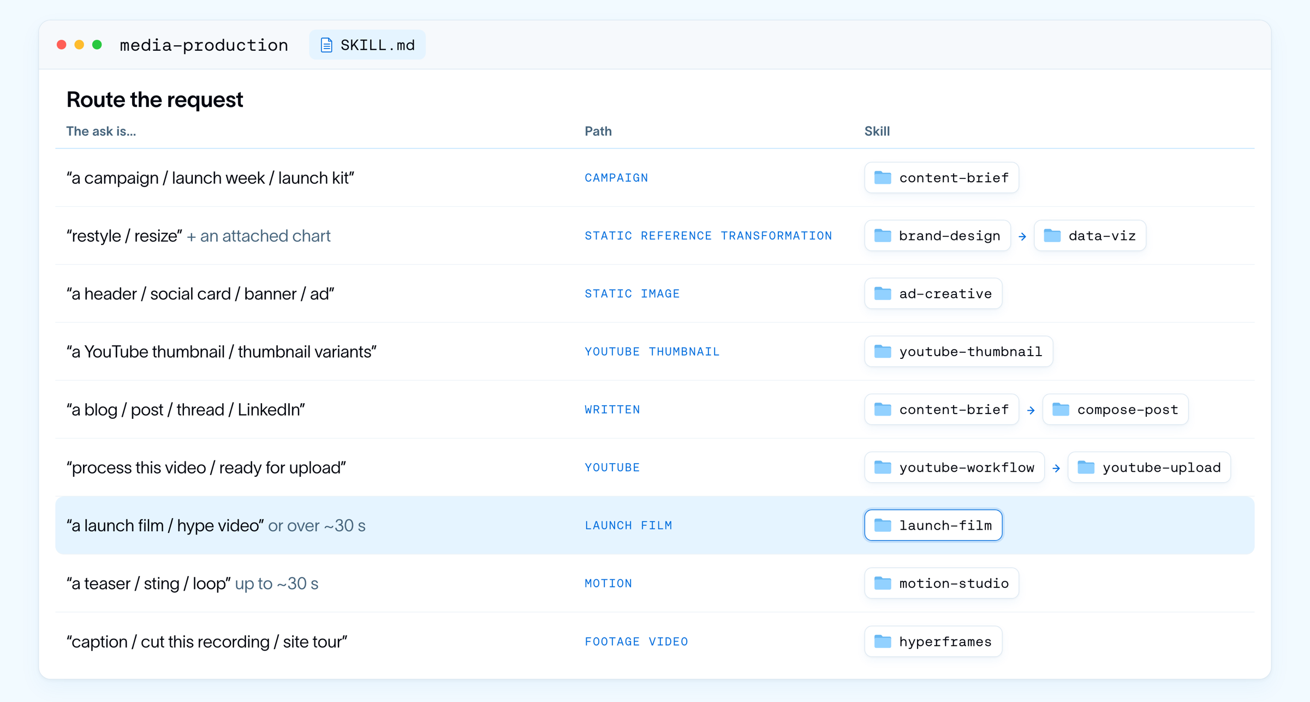Click the red close window dot
1310x702 pixels.
click(x=62, y=45)
